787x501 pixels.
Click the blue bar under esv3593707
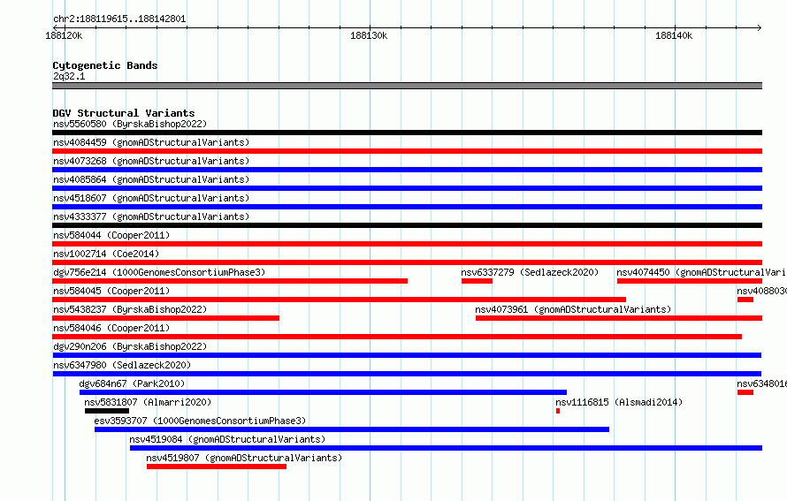[352, 429]
